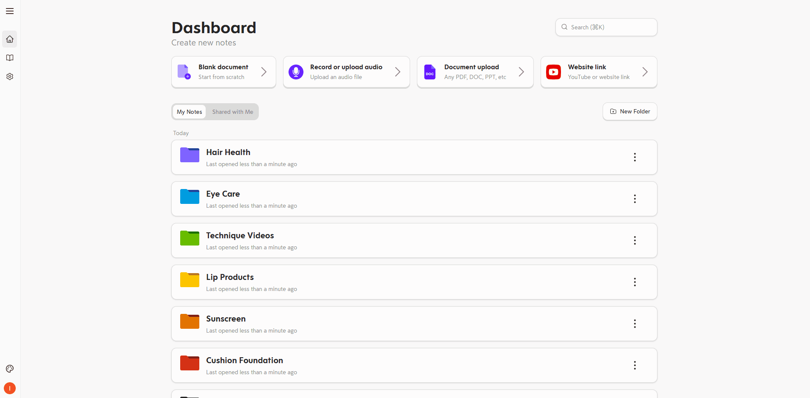810x398 pixels.
Task: Click 'YouTube or website link' subtitle text
Action: point(599,77)
